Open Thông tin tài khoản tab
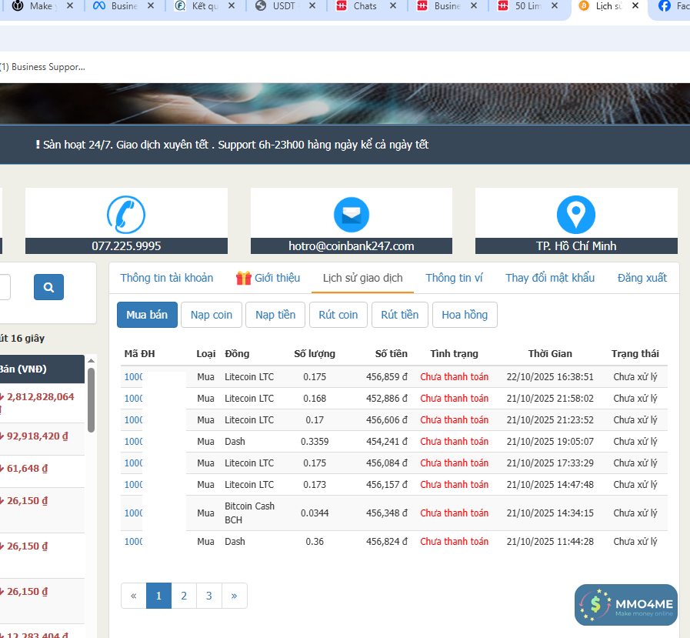The image size is (690, 638). tap(167, 278)
